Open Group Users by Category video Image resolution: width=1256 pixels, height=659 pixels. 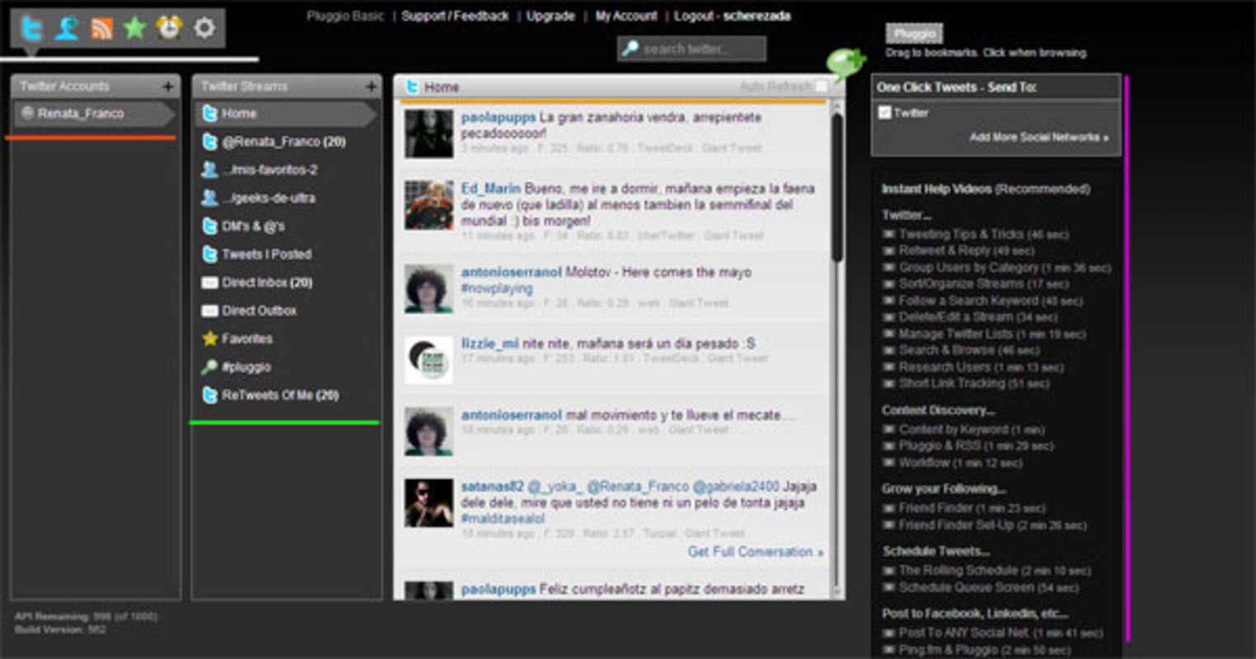[x=1005, y=268]
